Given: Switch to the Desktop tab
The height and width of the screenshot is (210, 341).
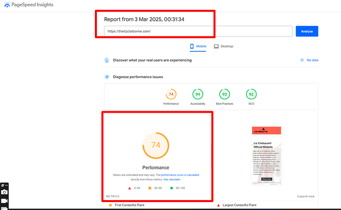Looking at the screenshot, I should pyautogui.click(x=223, y=46).
